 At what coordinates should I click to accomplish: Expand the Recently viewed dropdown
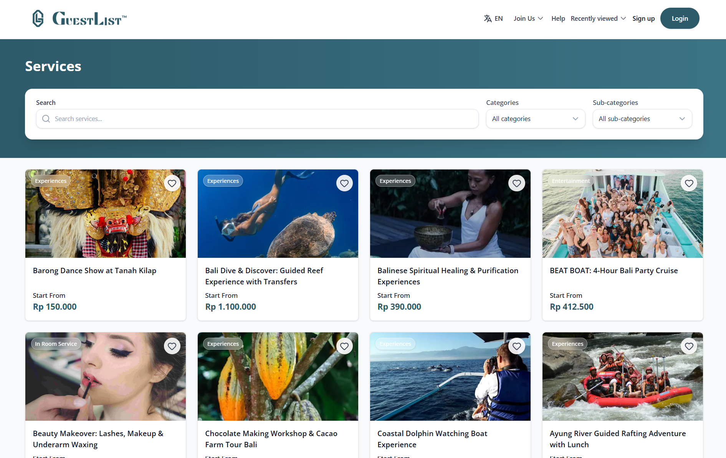[598, 18]
